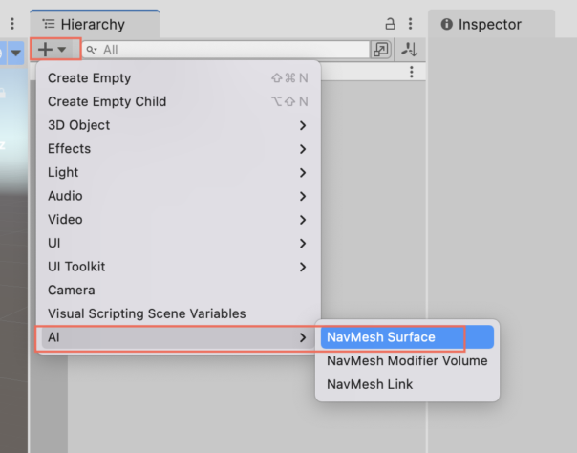This screenshot has width=577, height=453.
Task: Click the Inspector info icon
Action: coord(446,24)
